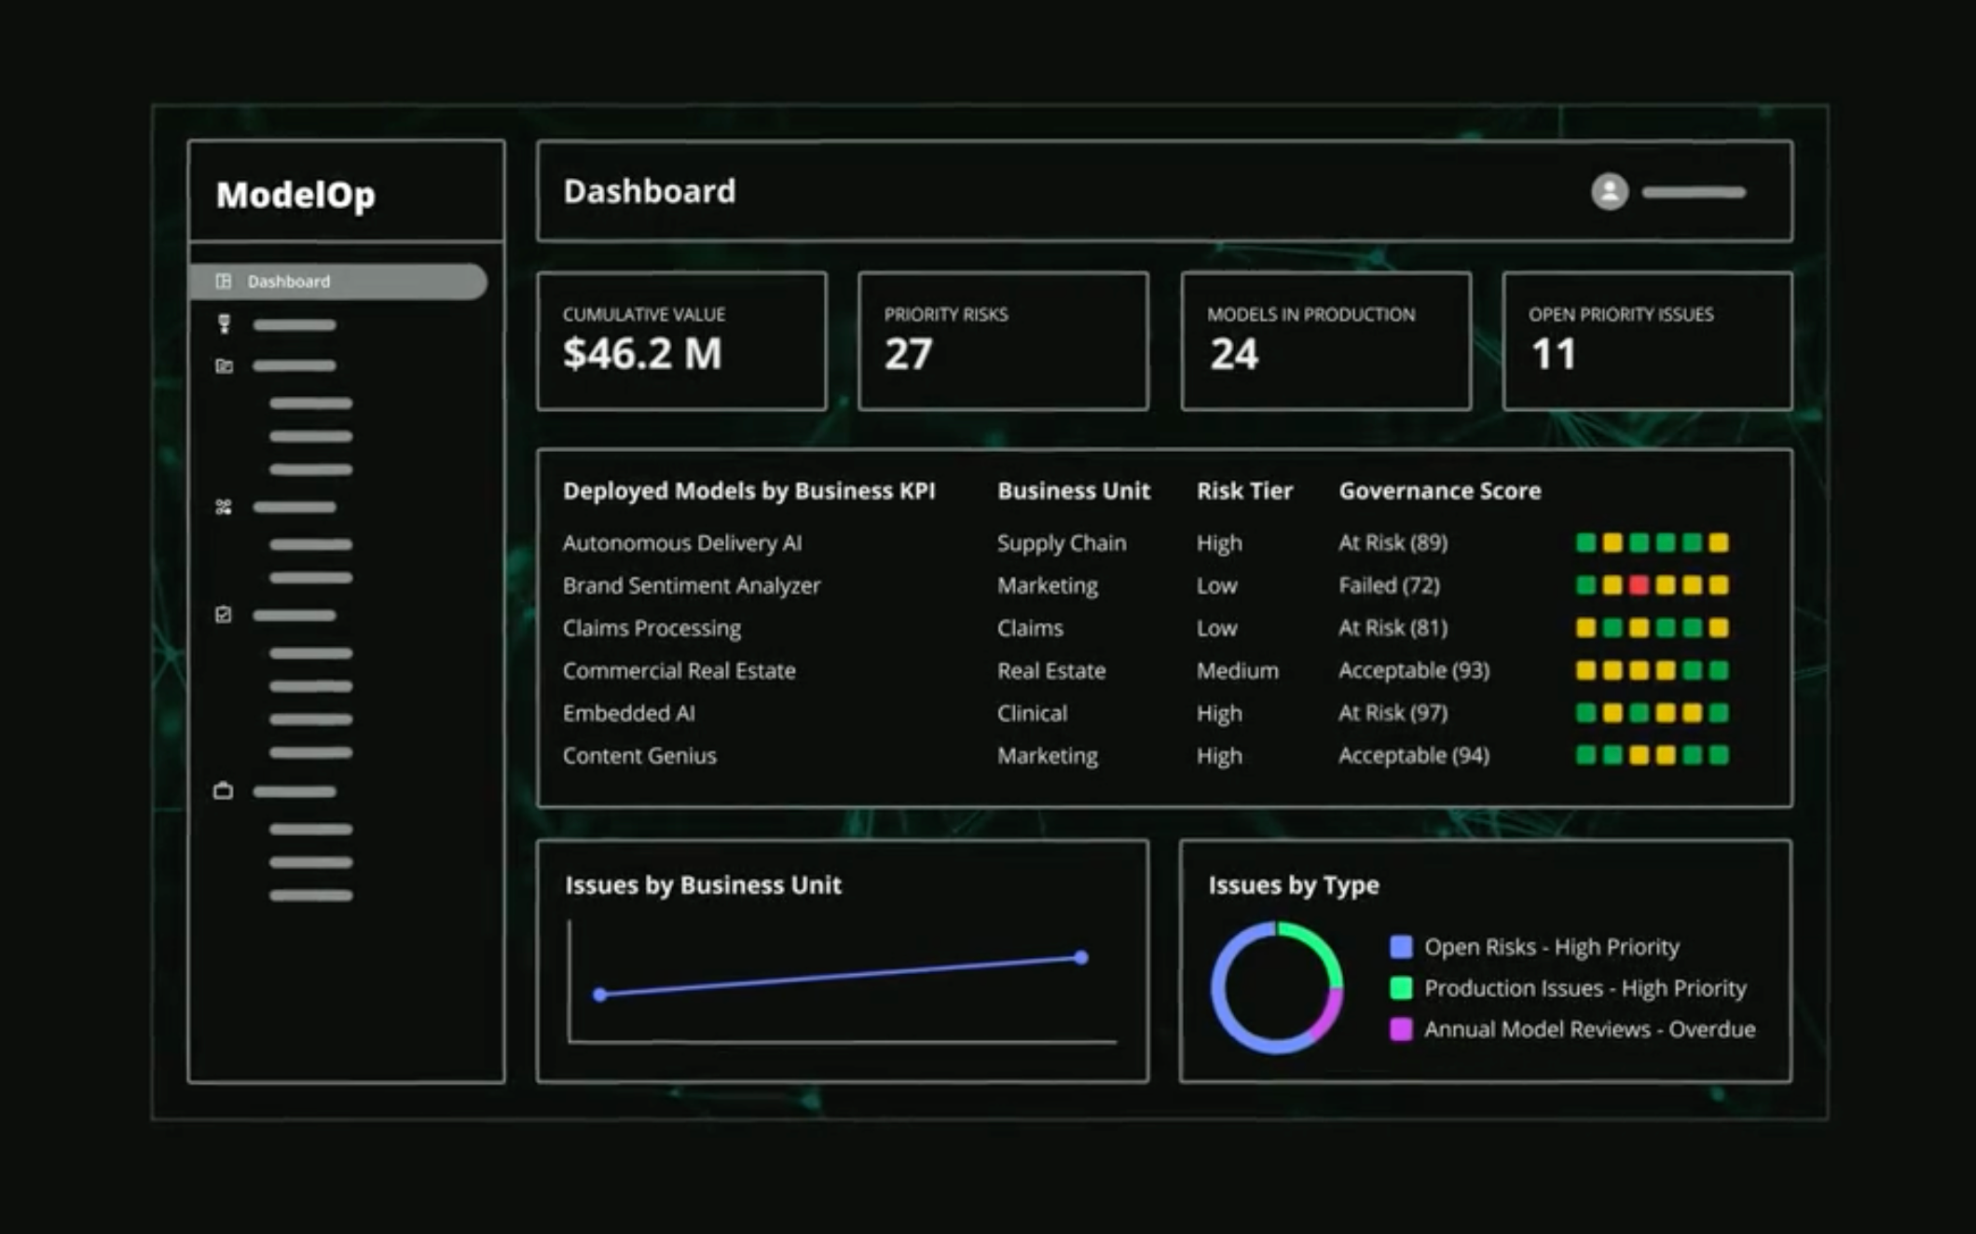Click the clipboard checkmark icon in sidebar
Screen dimensions: 1976x1234
click(x=224, y=614)
